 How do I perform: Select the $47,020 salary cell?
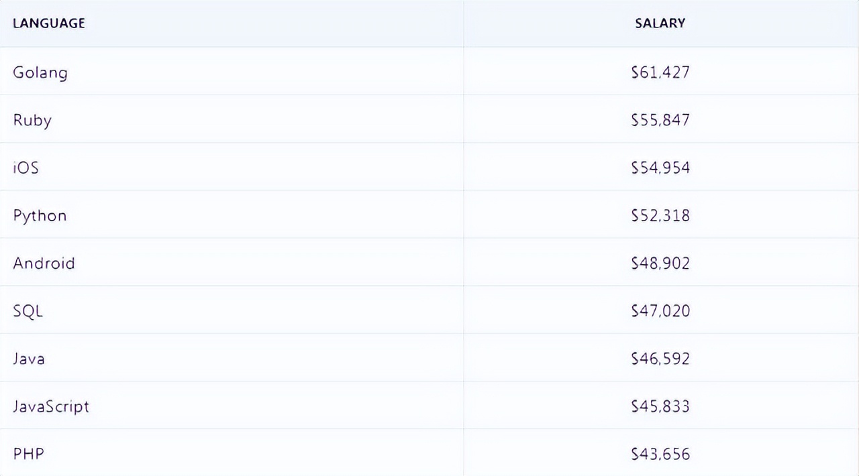(660, 310)
